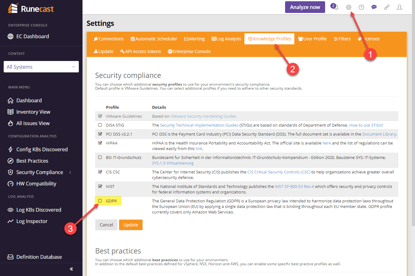Click the link icon in the top bar
Screen dimensions: 415x276
coord(387,7)
